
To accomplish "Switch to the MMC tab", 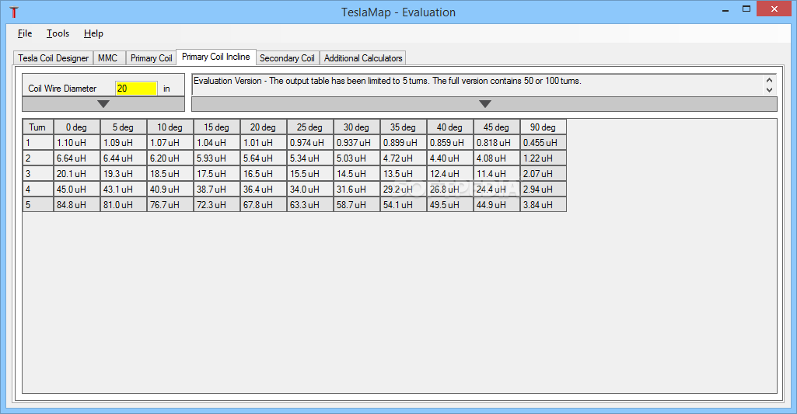I will pyautogui.click(x=108, y=58).
